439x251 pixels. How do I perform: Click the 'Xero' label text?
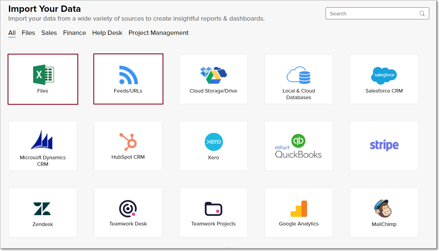coord(213,158)
